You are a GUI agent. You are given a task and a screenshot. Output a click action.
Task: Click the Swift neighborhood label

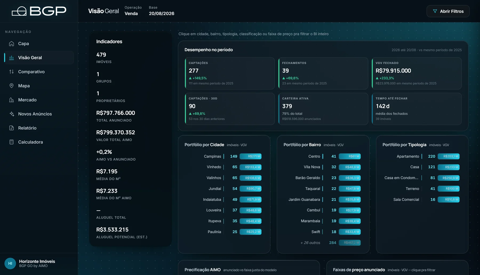(316, 232)
